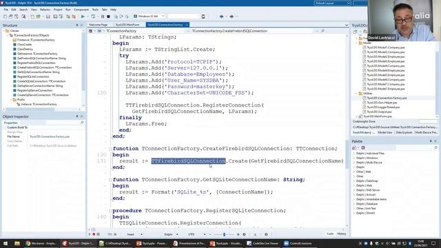Viewport: 441px width, 248px height.
Task: Click the Pause toolbar button
Action: point(103,17)
